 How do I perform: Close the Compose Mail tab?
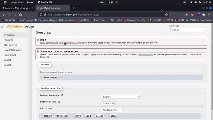point(32,8)
